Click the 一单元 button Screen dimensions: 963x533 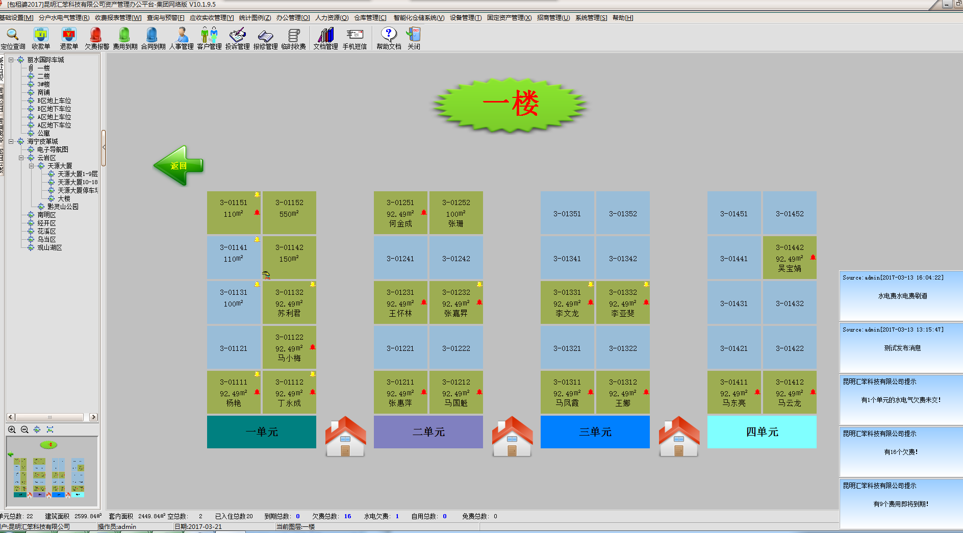262,432
